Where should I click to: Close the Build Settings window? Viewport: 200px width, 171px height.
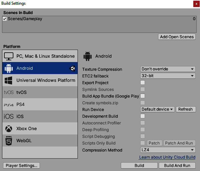(x=196, y=4)
